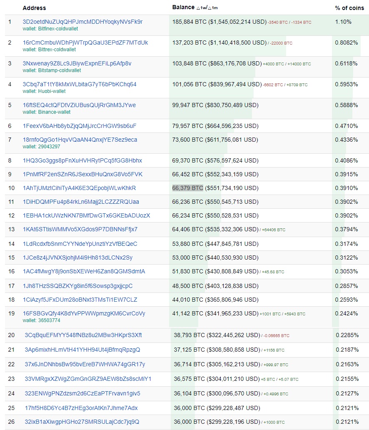Open address 1FeexV6bAHb8ybZjqQMjJrcCrHGW9sb6uF
Image resolution: width=369 pixels, height=430 pixels.
coord(80,126)
